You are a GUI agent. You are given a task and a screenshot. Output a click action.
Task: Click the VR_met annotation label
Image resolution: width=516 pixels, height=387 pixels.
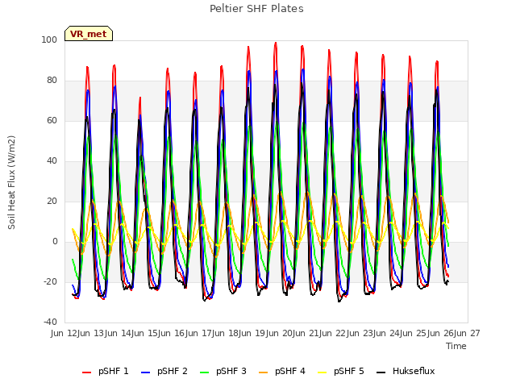(89, 34)
